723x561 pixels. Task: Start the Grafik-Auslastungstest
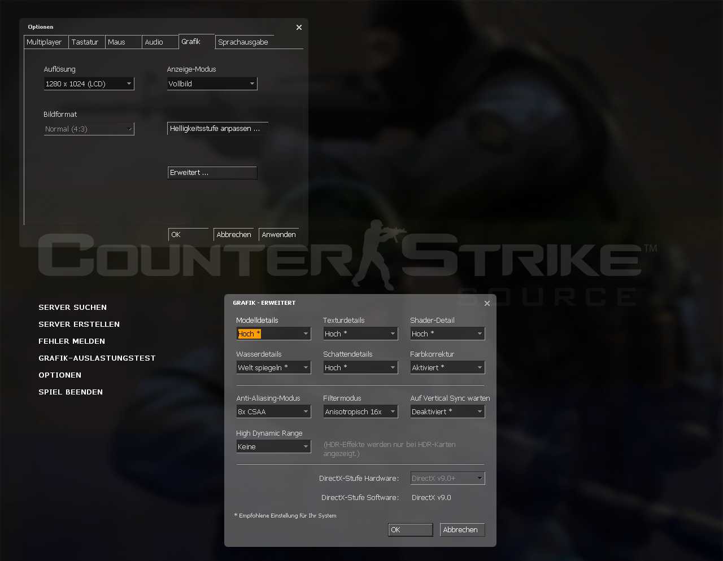pyautogui.click(x=97, y=358)
